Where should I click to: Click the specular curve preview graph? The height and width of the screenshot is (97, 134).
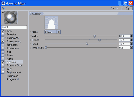(x=51, y=23)
